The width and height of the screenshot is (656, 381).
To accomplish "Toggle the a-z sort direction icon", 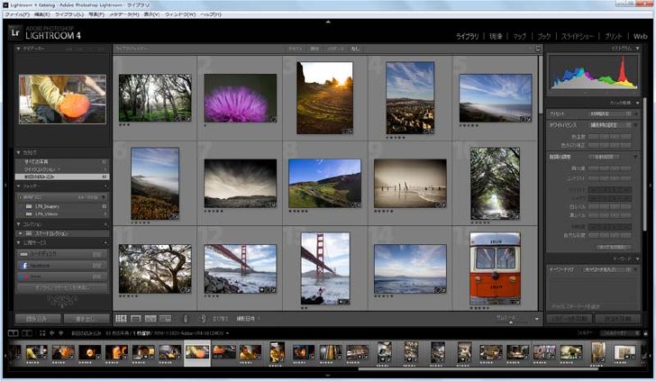I will 202,319.
